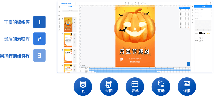The height and width of the screenshot is (96, 214).
Task: Click the zoom-out minus beside 50%
Action: click(x=141, y=3)
